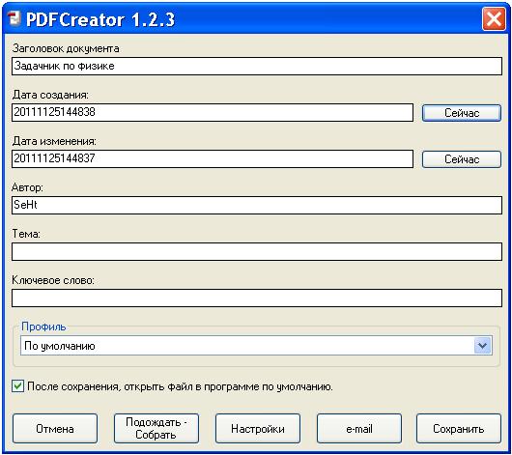The height and width of the screenshot is (455, 512).
Task: Open Настройки settings button
Action: coord(258,429)
